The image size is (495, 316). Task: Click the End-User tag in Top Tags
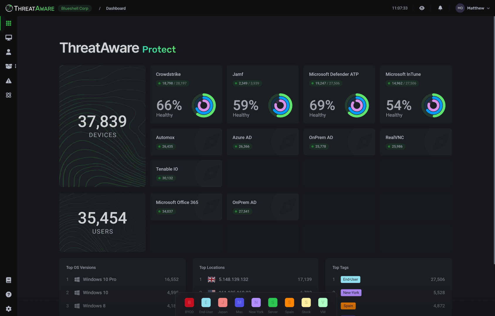tap(350, 279)
